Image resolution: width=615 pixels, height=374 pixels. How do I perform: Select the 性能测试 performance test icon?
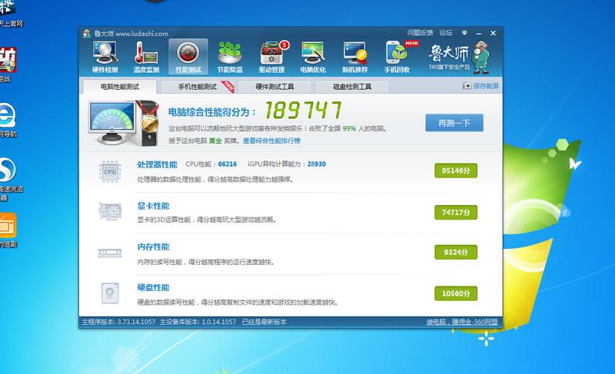pos(188,57)
